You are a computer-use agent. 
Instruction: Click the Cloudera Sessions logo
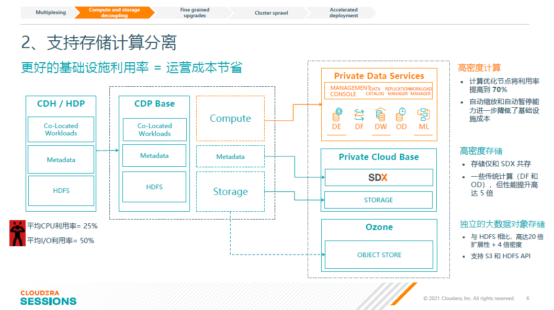tap(48, 297)
